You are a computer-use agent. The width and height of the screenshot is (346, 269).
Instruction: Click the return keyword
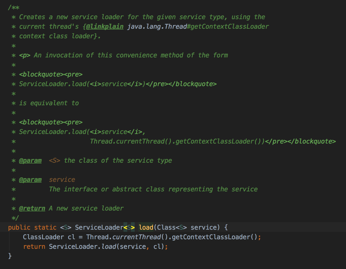pos(34,247)
